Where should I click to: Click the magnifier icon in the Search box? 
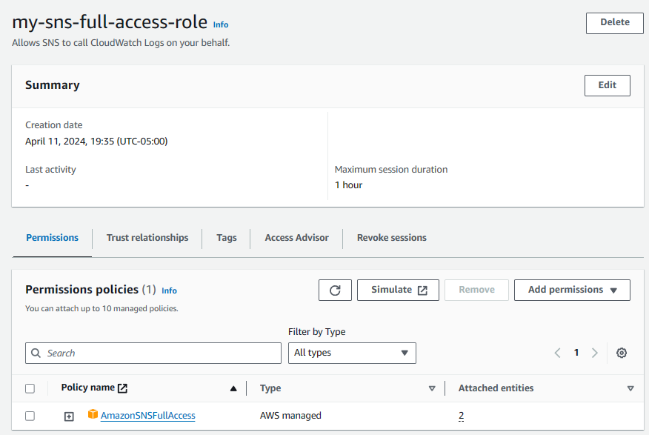pos(36,353)
